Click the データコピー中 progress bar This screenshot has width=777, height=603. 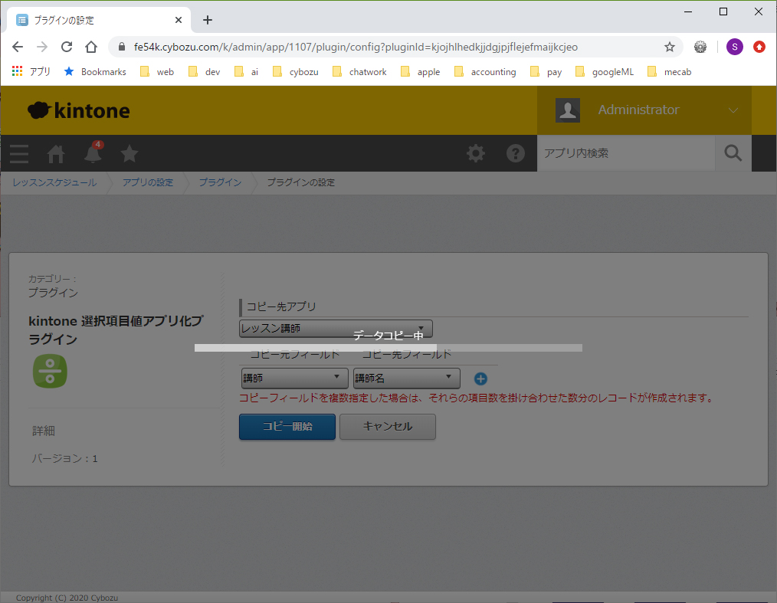388,348
